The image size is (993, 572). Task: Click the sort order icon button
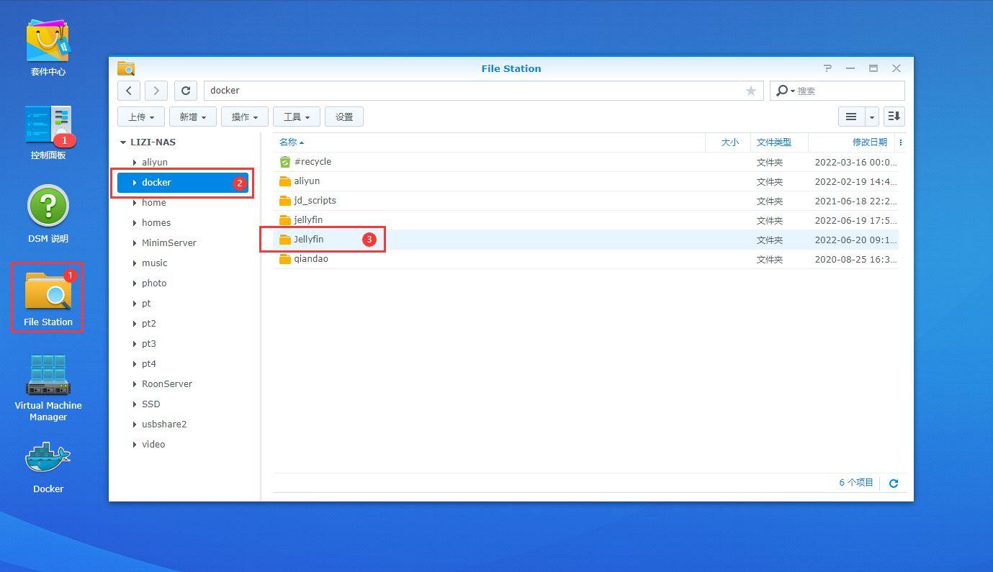coord(894,117)
